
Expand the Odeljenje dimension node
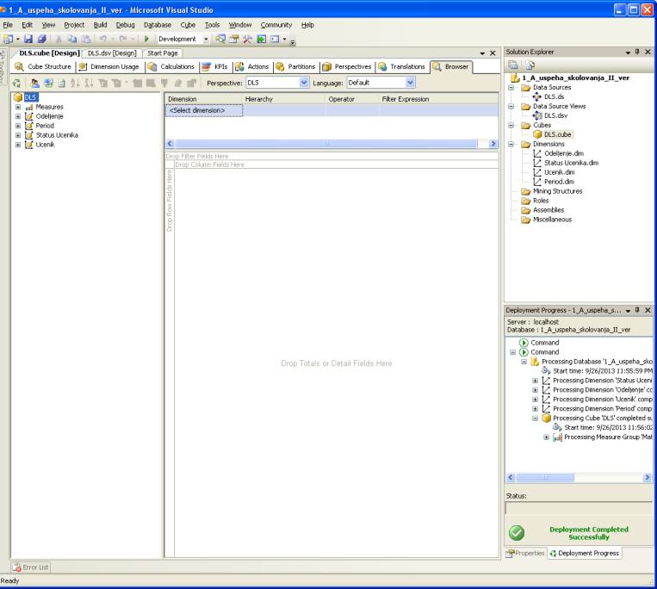(18, 116)
